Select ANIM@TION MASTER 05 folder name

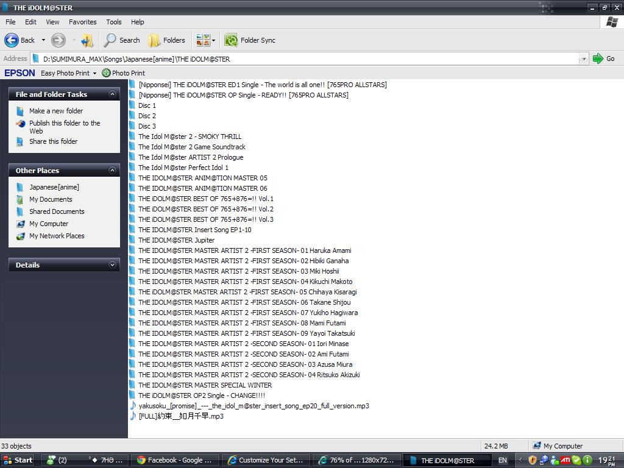(x=202, y=178)
